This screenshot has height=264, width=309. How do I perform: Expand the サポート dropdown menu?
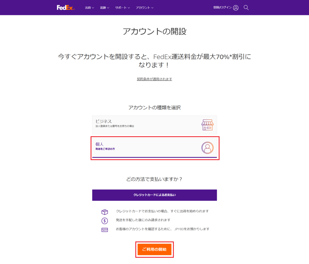pyautogui.click(x=123, y=8)
